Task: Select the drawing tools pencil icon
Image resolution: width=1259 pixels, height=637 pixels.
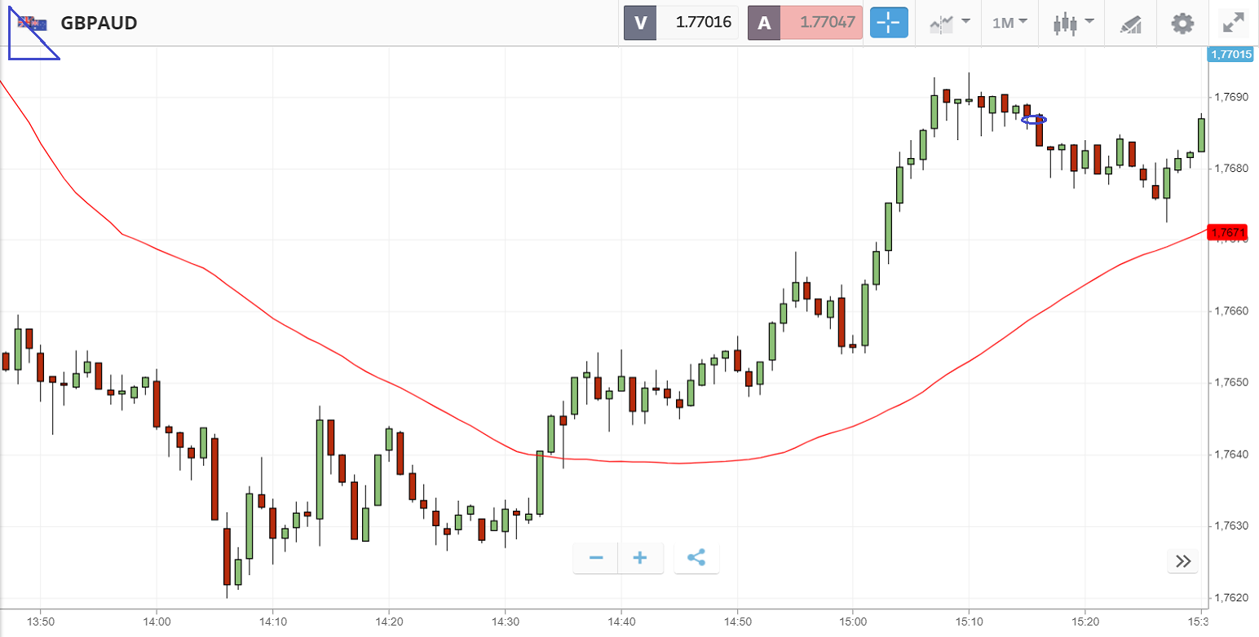Action: click(x=1130, y=23)
